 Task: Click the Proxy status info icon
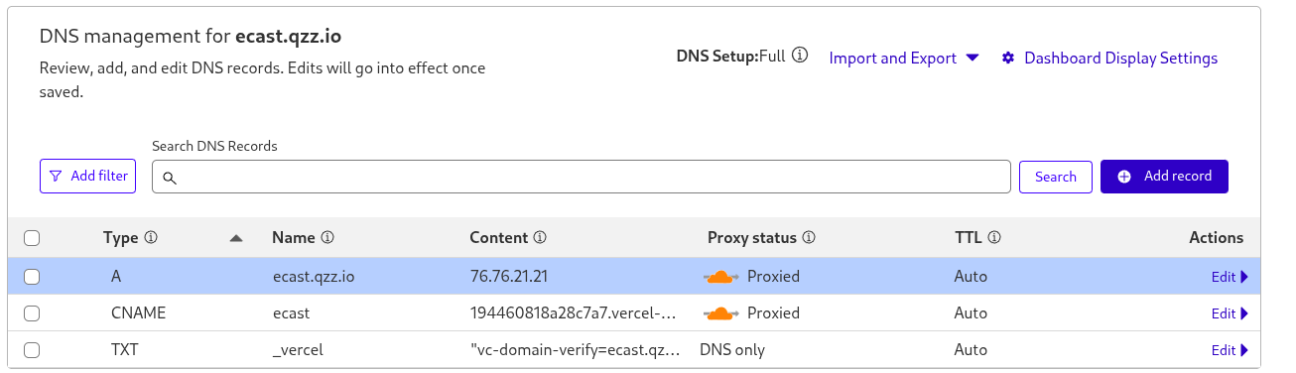click(809, 238)
